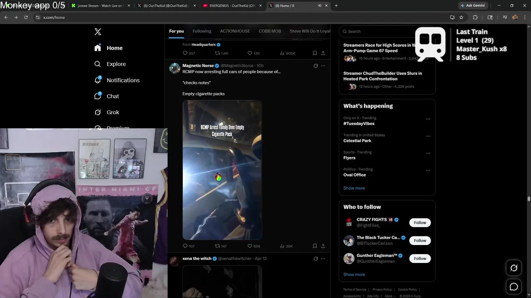Show more under Who to follow
This screenshot has height=298, width=531.
pos(354,275)
